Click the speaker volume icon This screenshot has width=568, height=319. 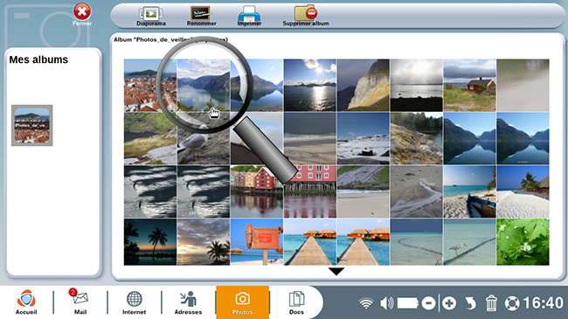386,303
